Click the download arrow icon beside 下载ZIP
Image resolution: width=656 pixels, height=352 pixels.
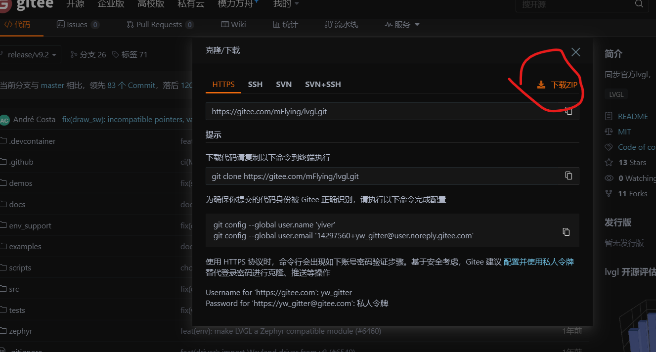541,85
